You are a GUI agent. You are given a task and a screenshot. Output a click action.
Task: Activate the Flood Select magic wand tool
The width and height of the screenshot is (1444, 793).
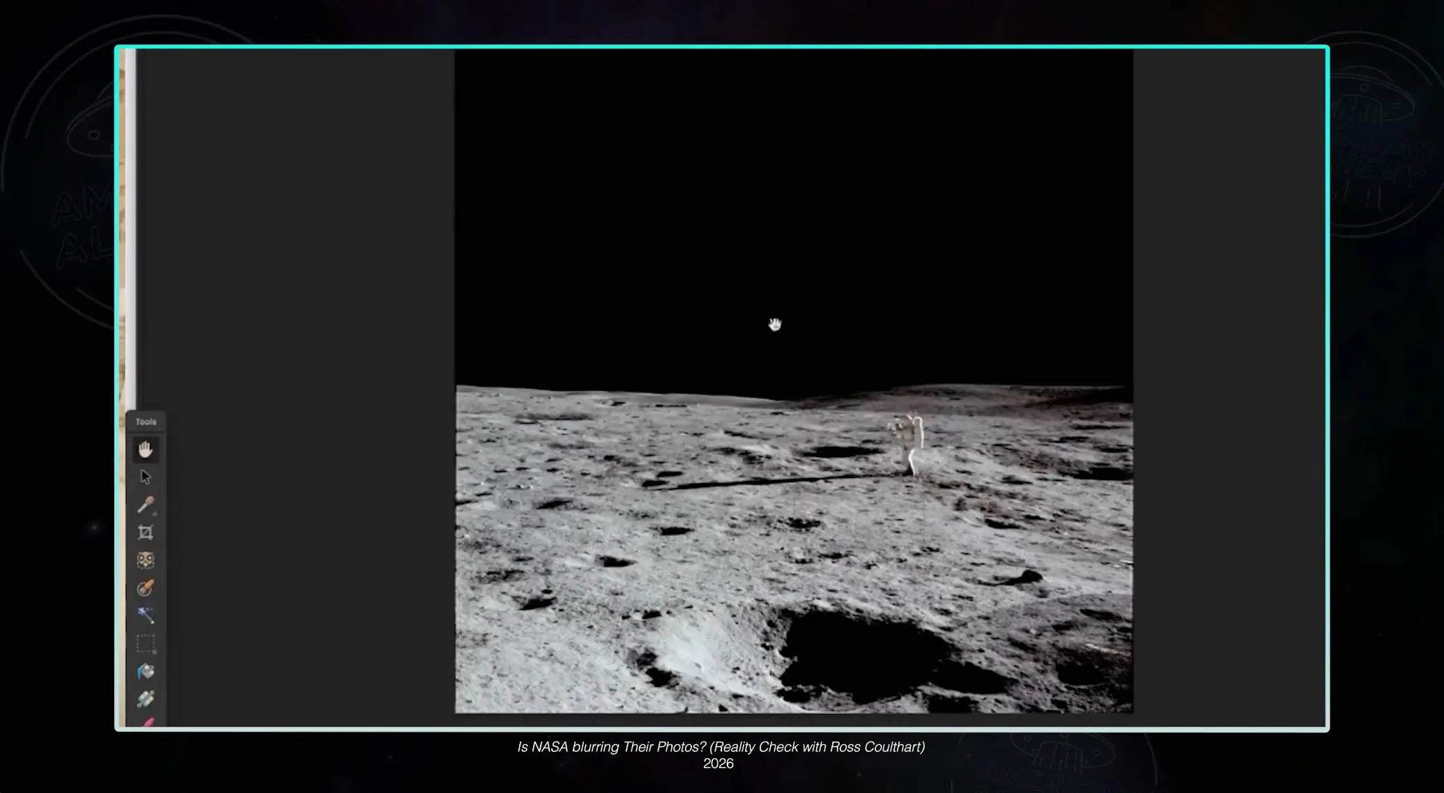[x=145, y=615]
